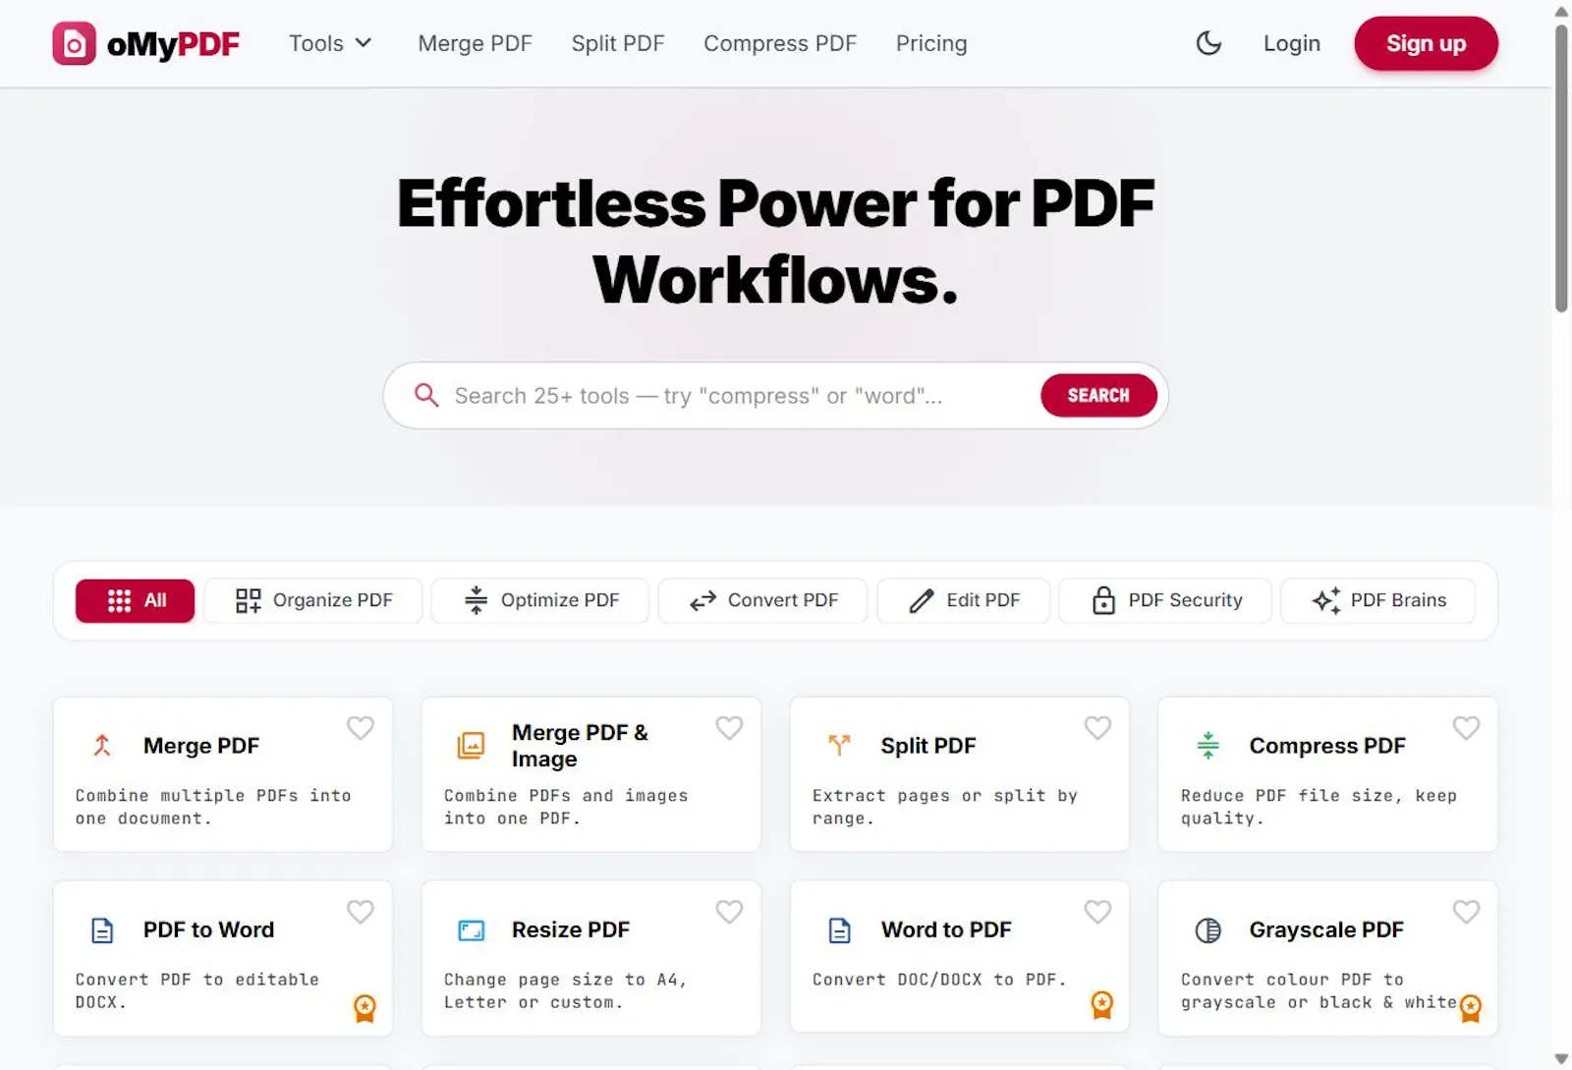1572x1070 pixels.
Task: Select the PDF Security category tab
Action: 1165,600
